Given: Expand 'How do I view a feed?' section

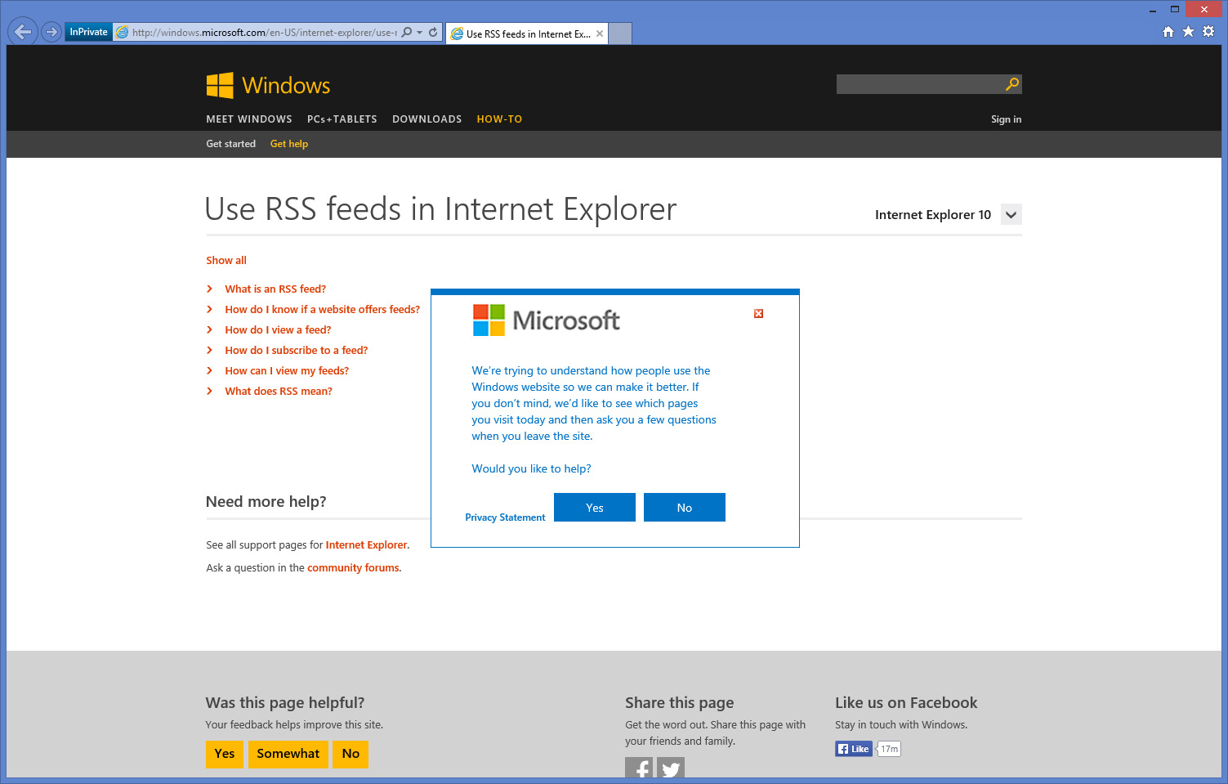Looking at the screenshot, I should [278, 330].
